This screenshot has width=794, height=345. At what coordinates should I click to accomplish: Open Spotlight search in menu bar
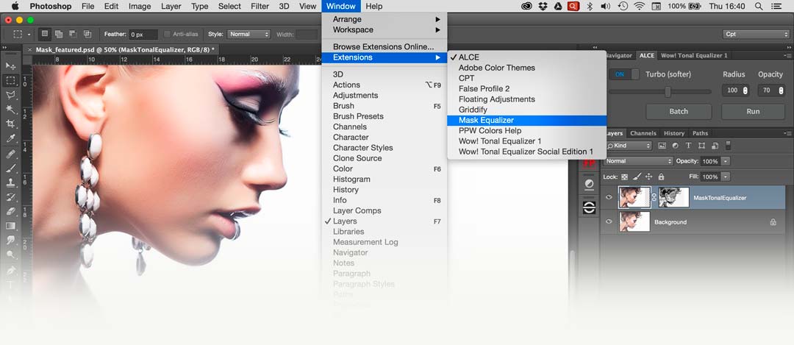pos(759,6)
